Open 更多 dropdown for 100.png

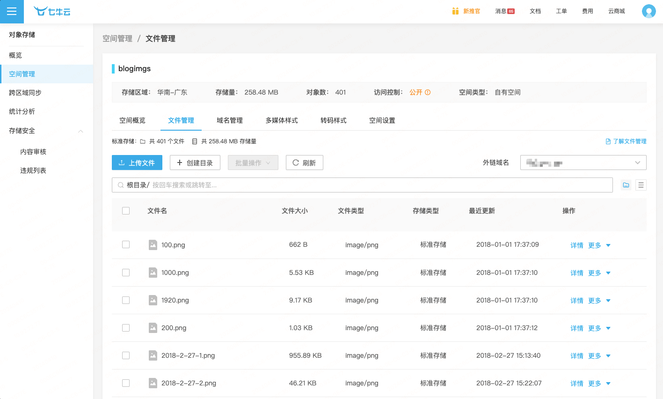tap(599, 245)
